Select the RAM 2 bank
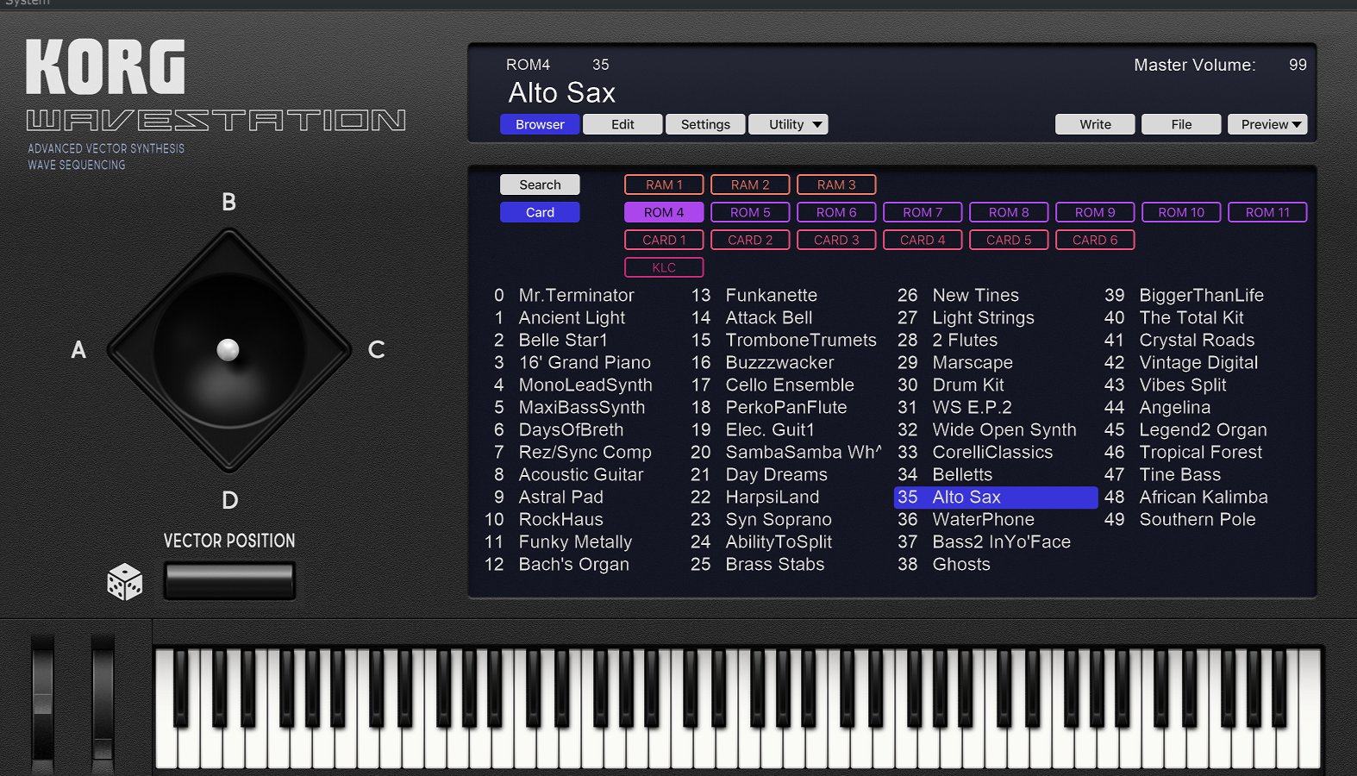This screenshot has height=776, width=1357. tap(750, 185)
